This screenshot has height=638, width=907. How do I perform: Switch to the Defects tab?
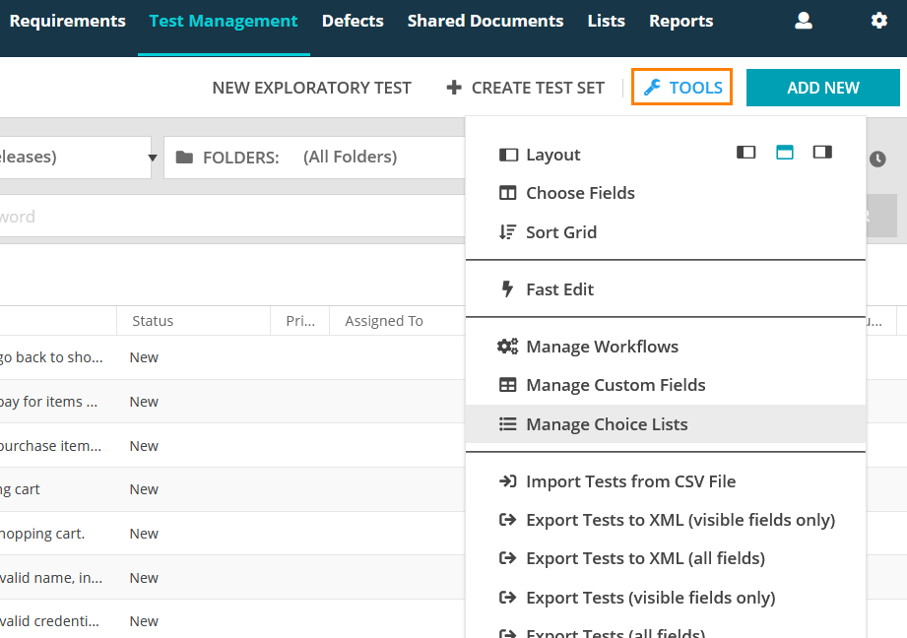pyautogui.click(x=353, y=21)
